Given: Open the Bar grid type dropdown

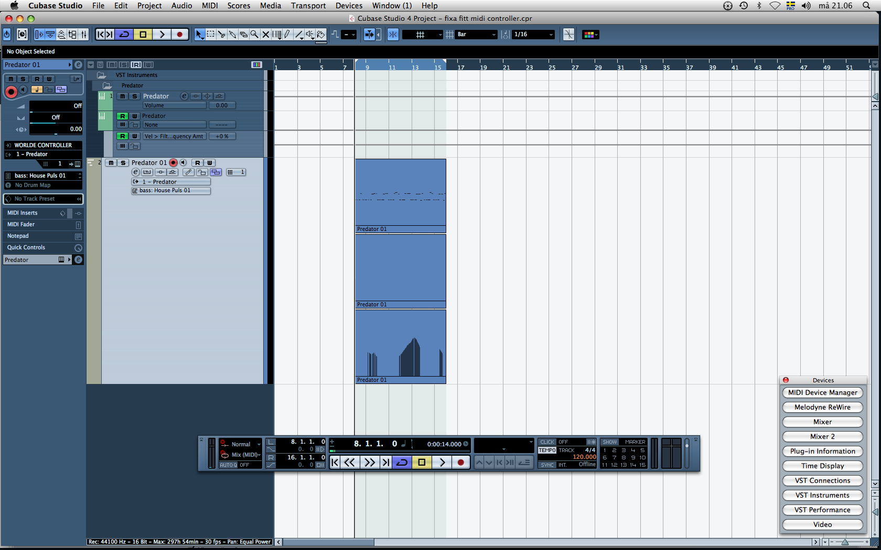Looking at the screenshot, I should [476, 35].
